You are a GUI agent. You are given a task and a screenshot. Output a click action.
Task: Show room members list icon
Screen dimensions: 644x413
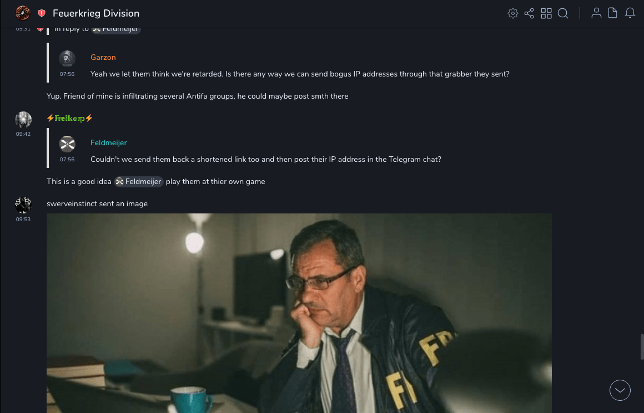pos(596,13)
